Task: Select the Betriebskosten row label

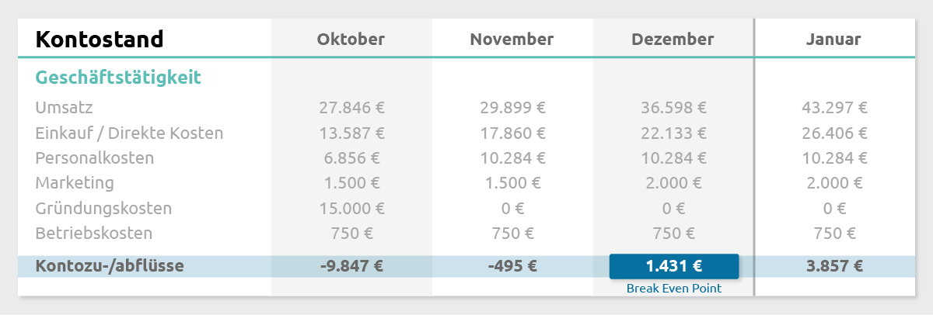Action: [94, 234]
